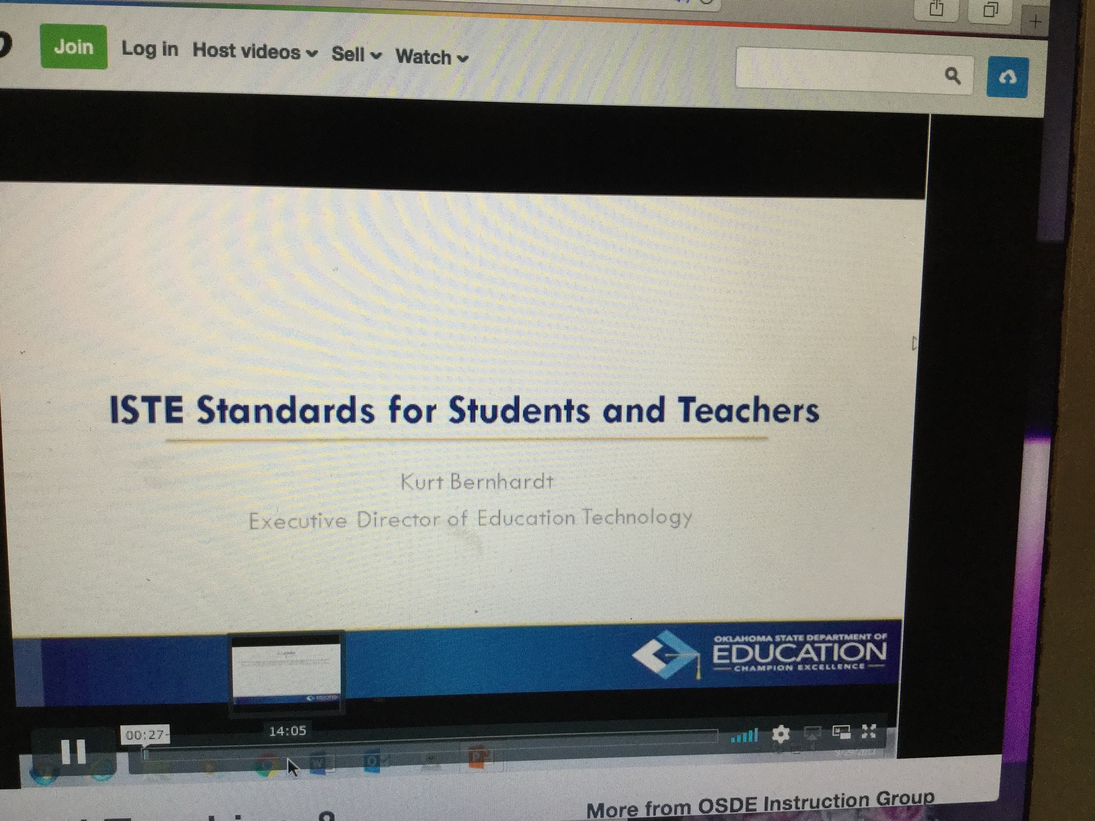1095x821 pixels.
Task: Click the green Join button
Action: pyautogui.click(x=74, y=48)
